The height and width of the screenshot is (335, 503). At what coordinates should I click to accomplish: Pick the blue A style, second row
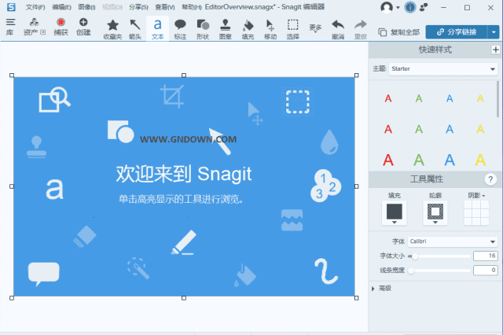click(x=450, y=129)
